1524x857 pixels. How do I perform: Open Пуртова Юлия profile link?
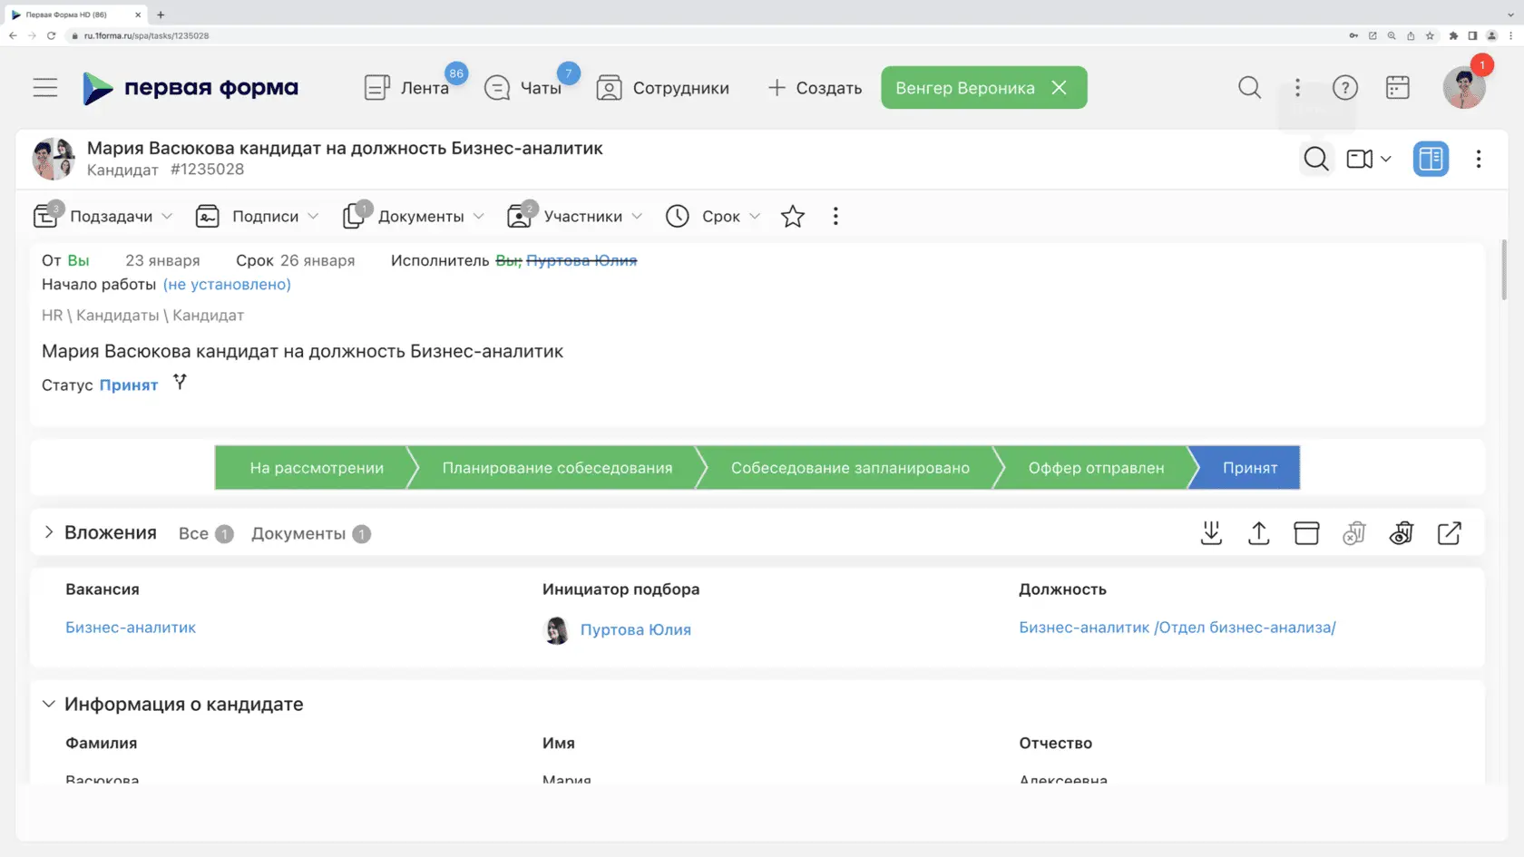635,629
